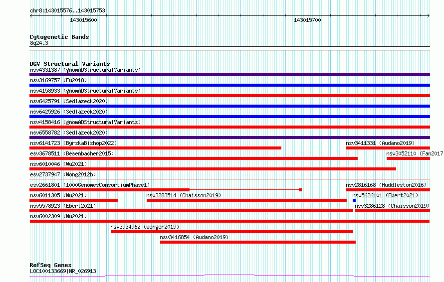Click the red nsv3052110 variant bar
The image size is (444, 282).
[408, 158]
